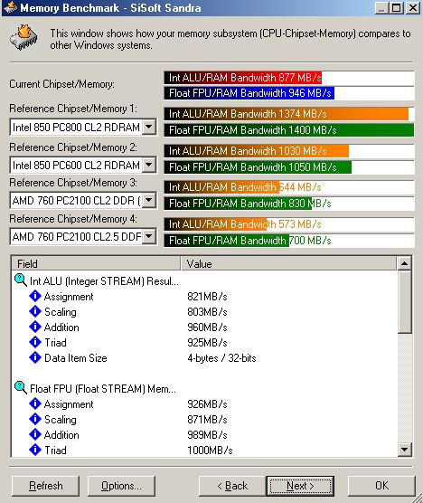The width and height of the screenshot is (423, 503).
Task: Expand Reference Chipset/Memory 4 combo box
Action: pyautogui.click(x=149, y=237)
